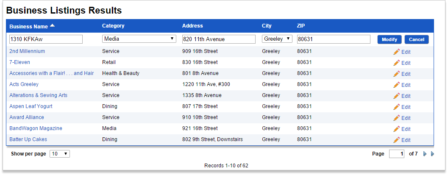This screenshot has height=175, width=448.
Task: Click the pencil icon for 2nd Millennium
Action: (x=396, y=52)
